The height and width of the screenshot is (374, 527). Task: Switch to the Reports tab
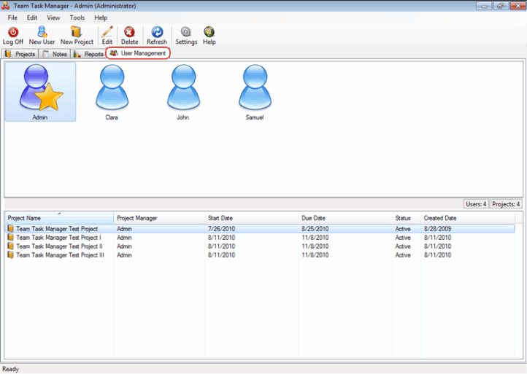pyautogui.click(x=89, y=54)
